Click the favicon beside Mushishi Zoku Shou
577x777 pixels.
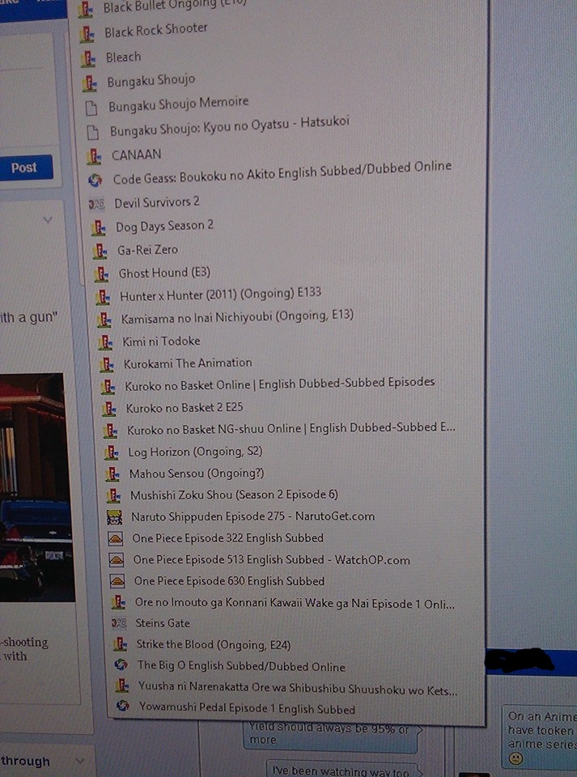113,495
